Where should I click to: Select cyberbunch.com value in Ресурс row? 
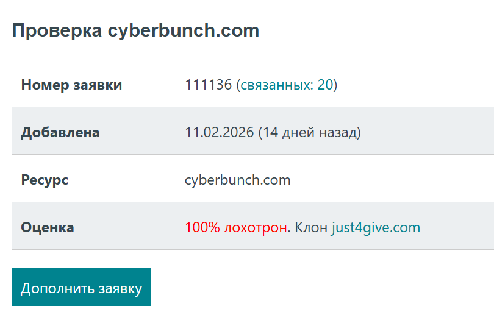pos(238,180)
